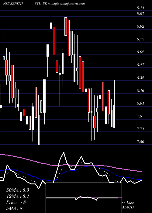
Task: Click the 9.07 price axis label
Action: pos(140,13)
